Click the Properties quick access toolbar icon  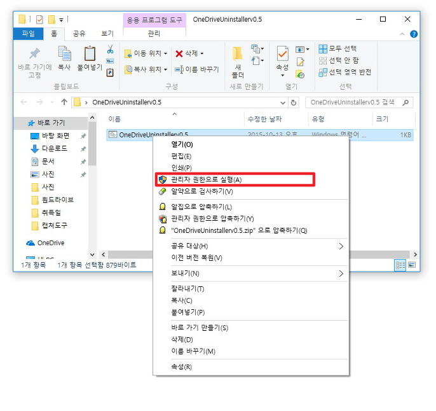[39, 20]
